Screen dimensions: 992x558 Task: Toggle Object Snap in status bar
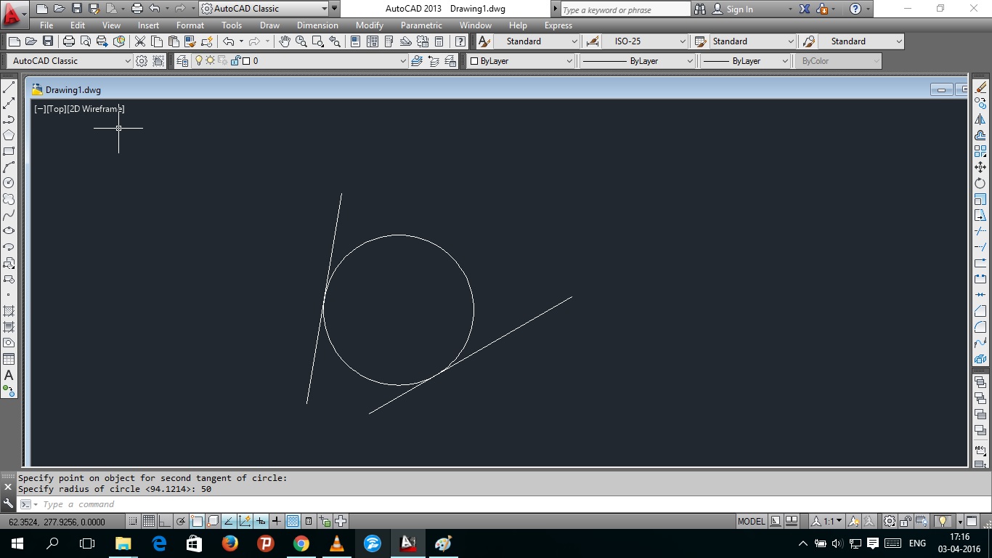pyautogui.click(x=198, y=520)
